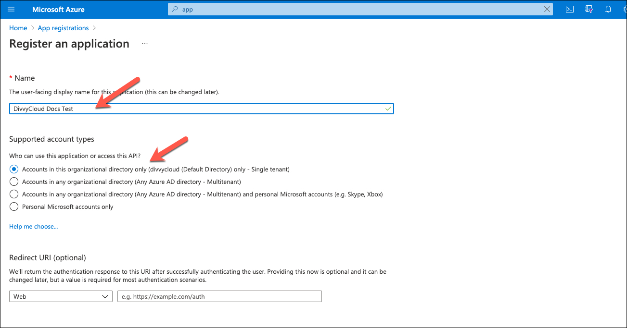This screenshot has height=328, width=627.
Task: Click the "Supported account types" heading
Action: (52, 139)
